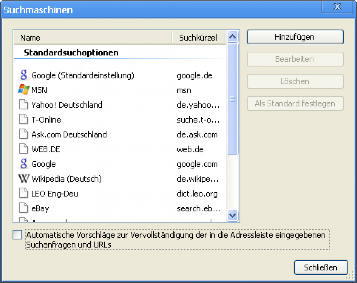The image size is (357, 283).
Task: Click the google.de keyword cell
Action: 195,76
